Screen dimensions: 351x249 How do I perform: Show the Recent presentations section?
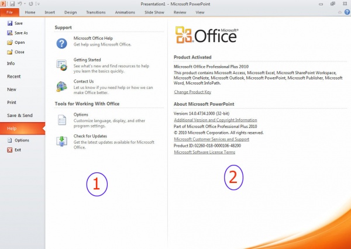point(14,77)
